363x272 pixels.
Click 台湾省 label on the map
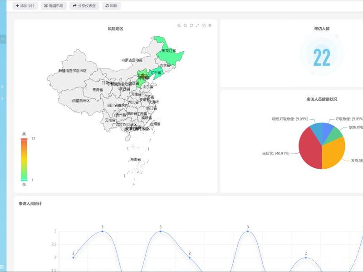pos(155,124)
